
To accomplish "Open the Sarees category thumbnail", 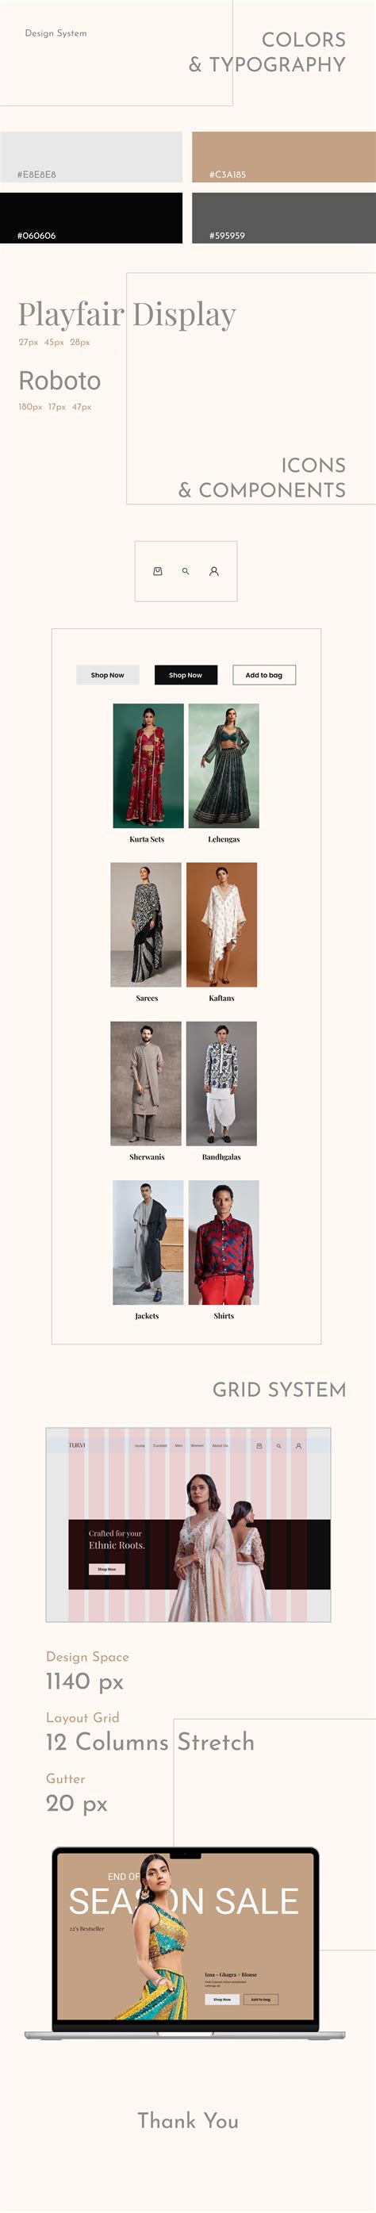I will [x=146, y=924].
